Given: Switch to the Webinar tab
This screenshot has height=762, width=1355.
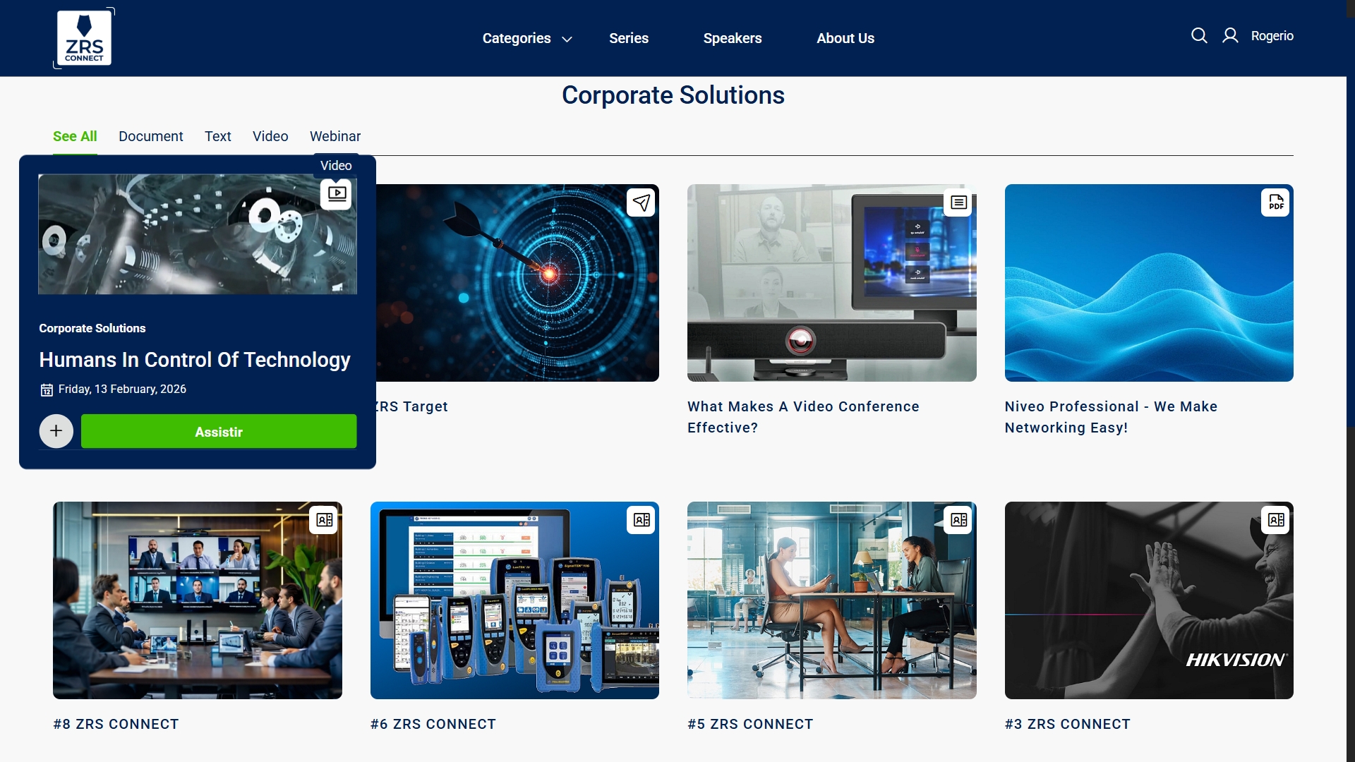Looking at the screenshot, I should 335,136.
